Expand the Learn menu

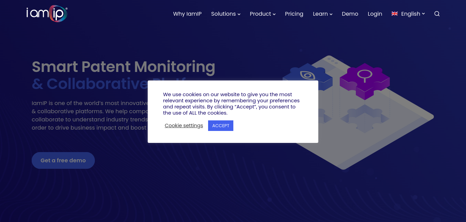point(323,14)
